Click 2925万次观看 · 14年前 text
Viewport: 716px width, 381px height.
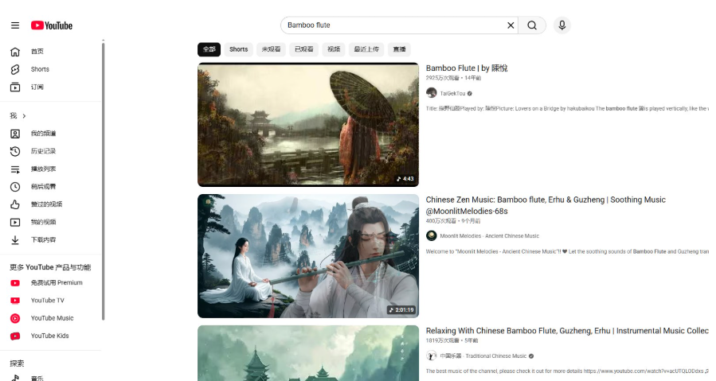[x=453, y=78]
